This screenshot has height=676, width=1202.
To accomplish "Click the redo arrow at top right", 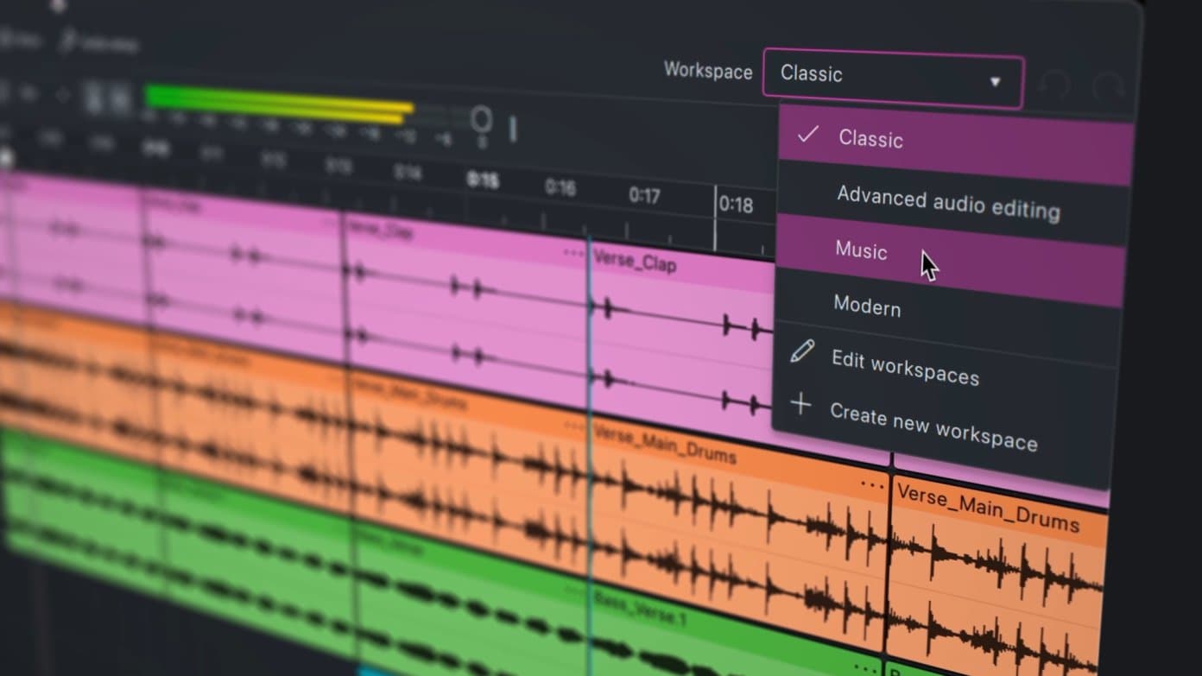I will coord(1108,88).
